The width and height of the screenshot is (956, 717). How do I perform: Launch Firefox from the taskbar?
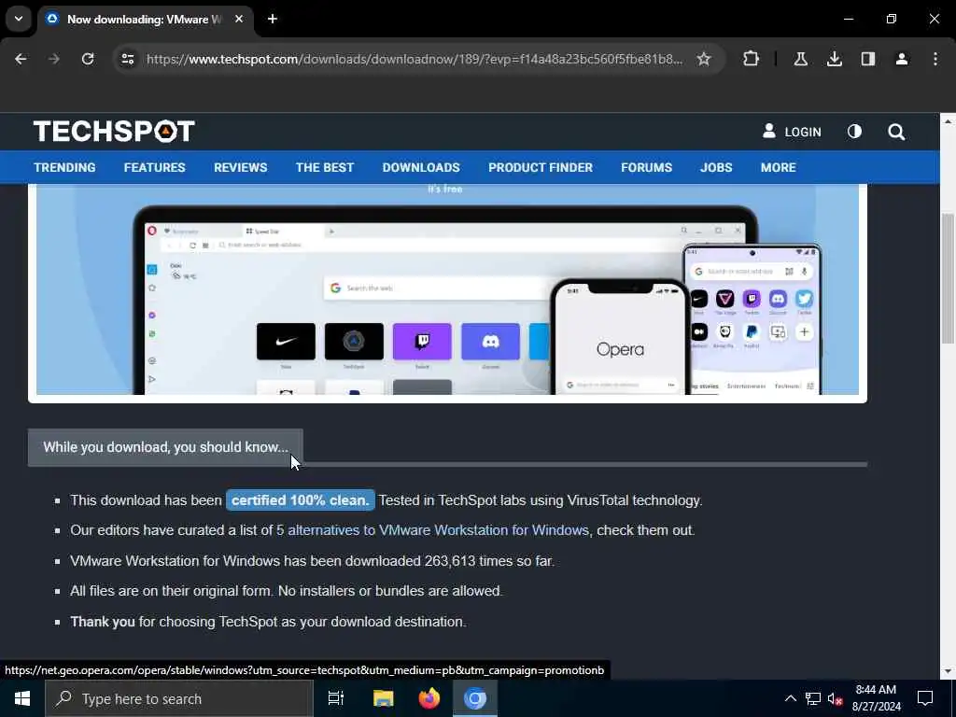[429, 698]
